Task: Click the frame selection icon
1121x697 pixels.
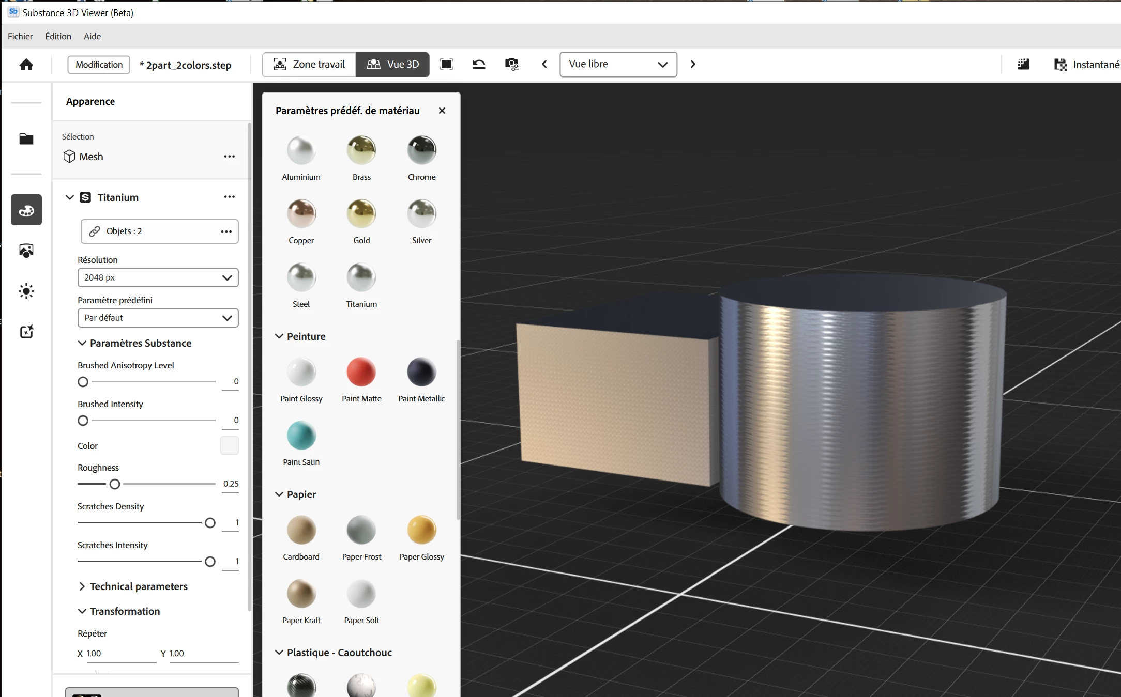Action: click(x=446, y=64)
